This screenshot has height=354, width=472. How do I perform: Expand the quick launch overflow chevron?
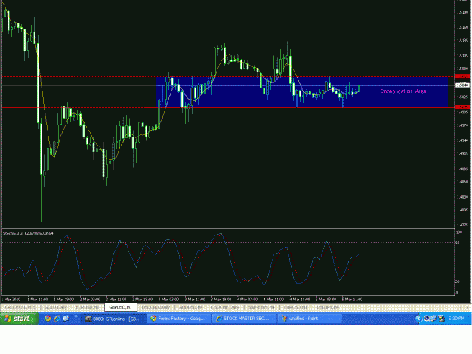(76, 316)
